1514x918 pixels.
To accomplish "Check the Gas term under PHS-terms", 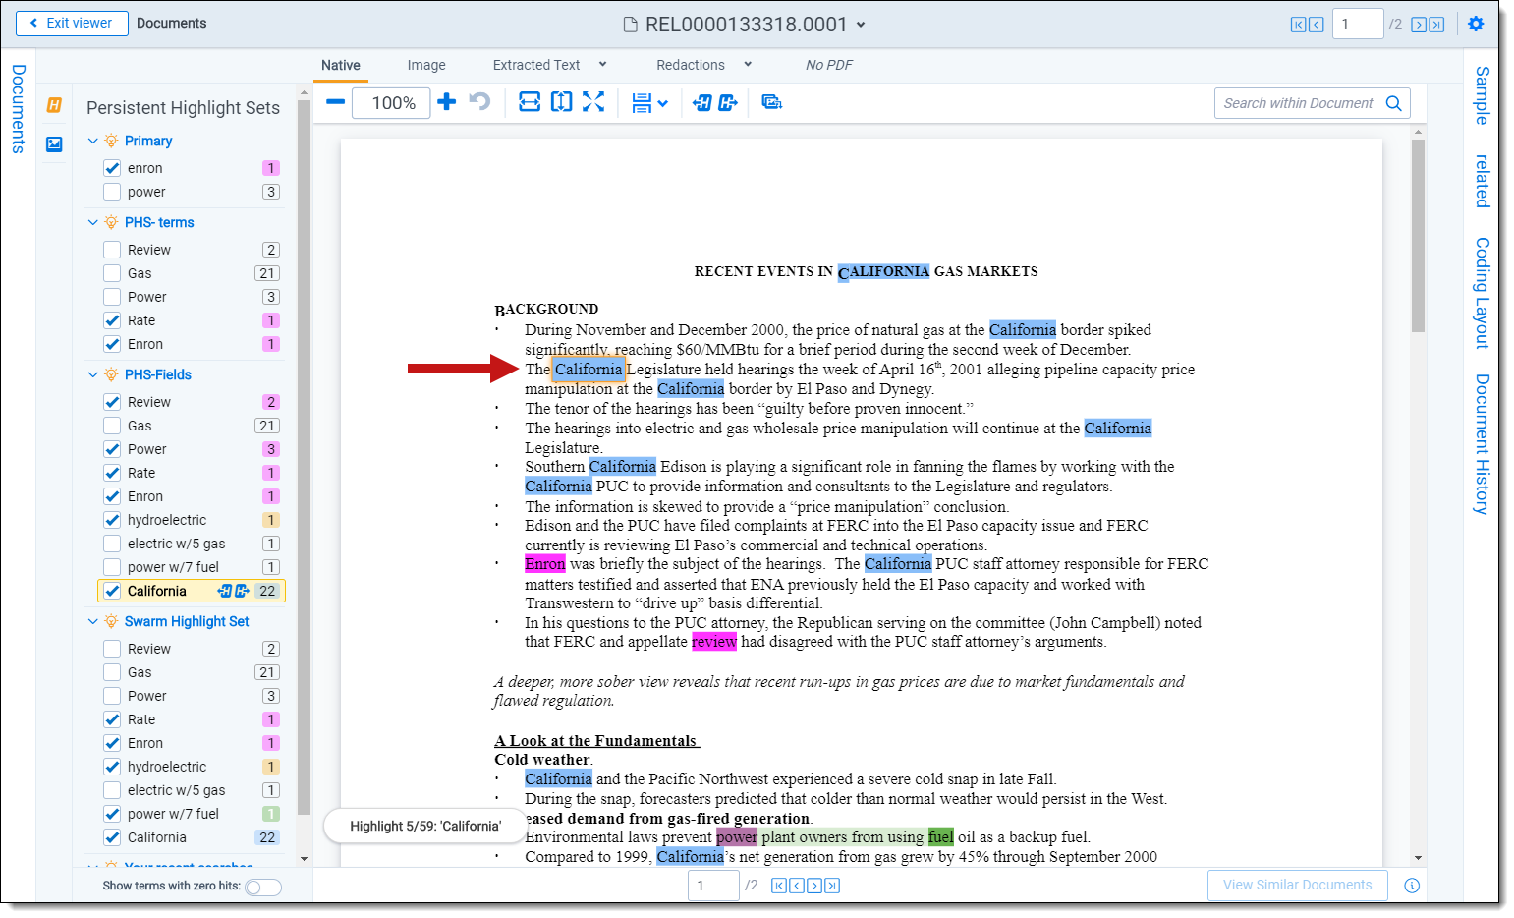I will [x=112, y=273].
